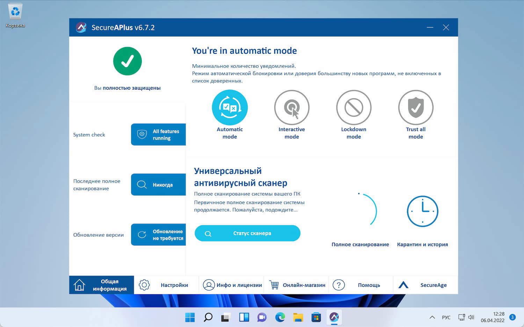Screen dimensions: 524x327
Task: Click the System check label
Action: click(x=89, y=135)
